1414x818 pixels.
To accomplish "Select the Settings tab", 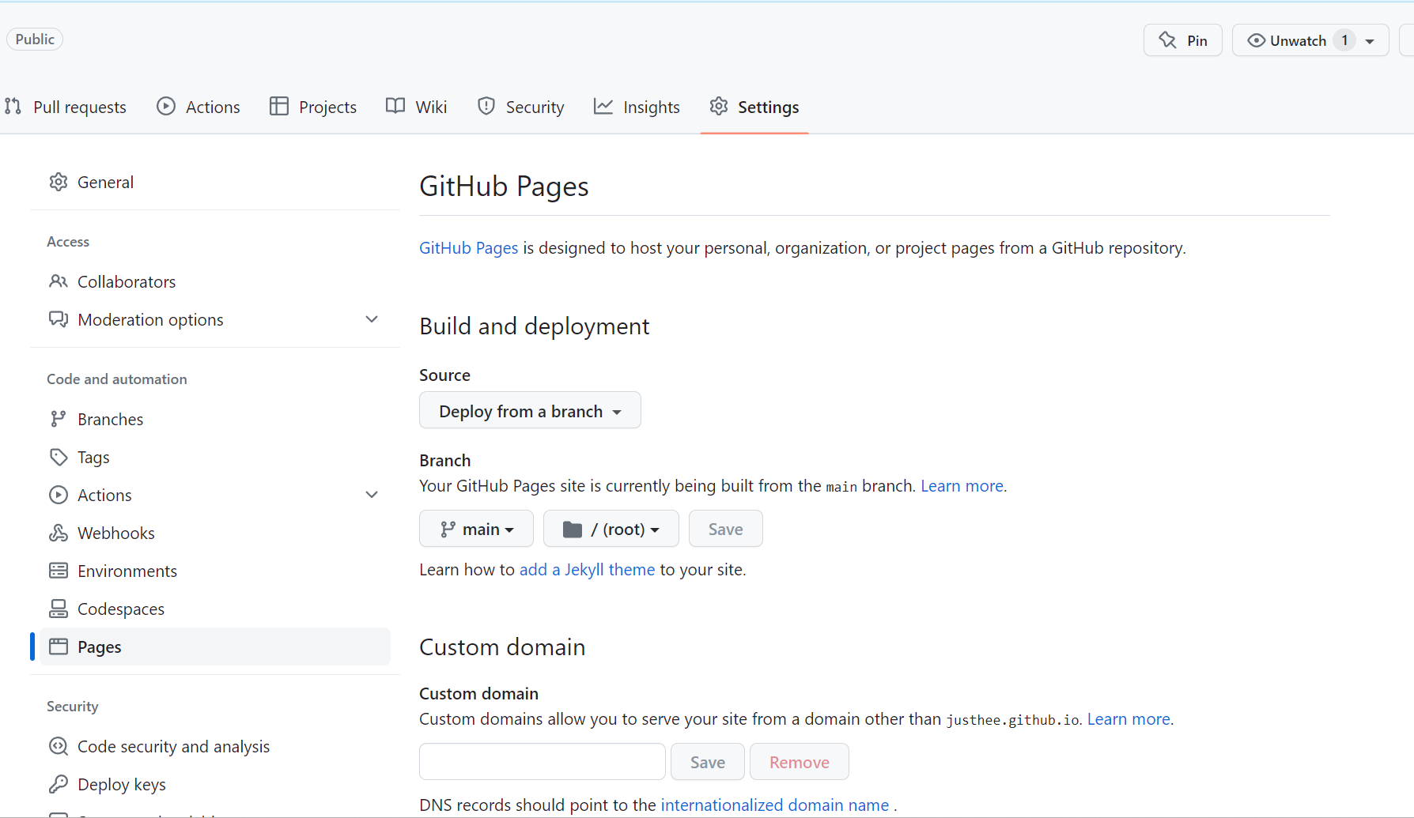I will (754, 107).
